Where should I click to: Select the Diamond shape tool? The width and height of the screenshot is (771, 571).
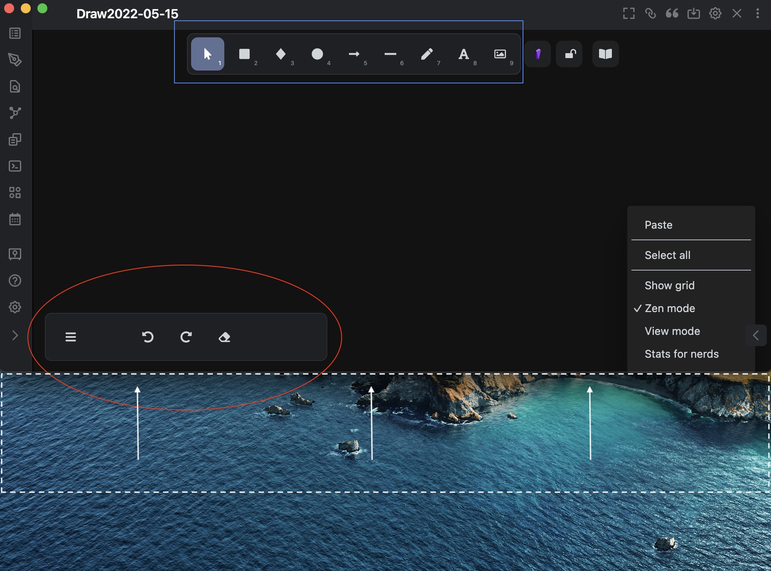point(281,54)
